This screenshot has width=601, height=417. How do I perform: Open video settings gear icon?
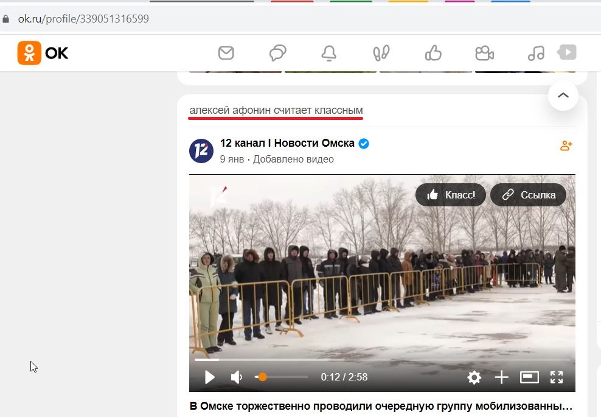(474, 377)
